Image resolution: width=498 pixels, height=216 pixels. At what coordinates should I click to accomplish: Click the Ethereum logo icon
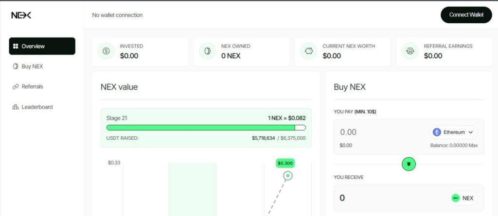pyautogui.click(x=437, y=132)
